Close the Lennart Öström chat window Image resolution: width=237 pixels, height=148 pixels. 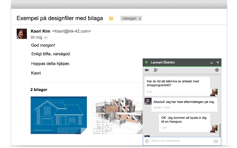tap(218, 62)
